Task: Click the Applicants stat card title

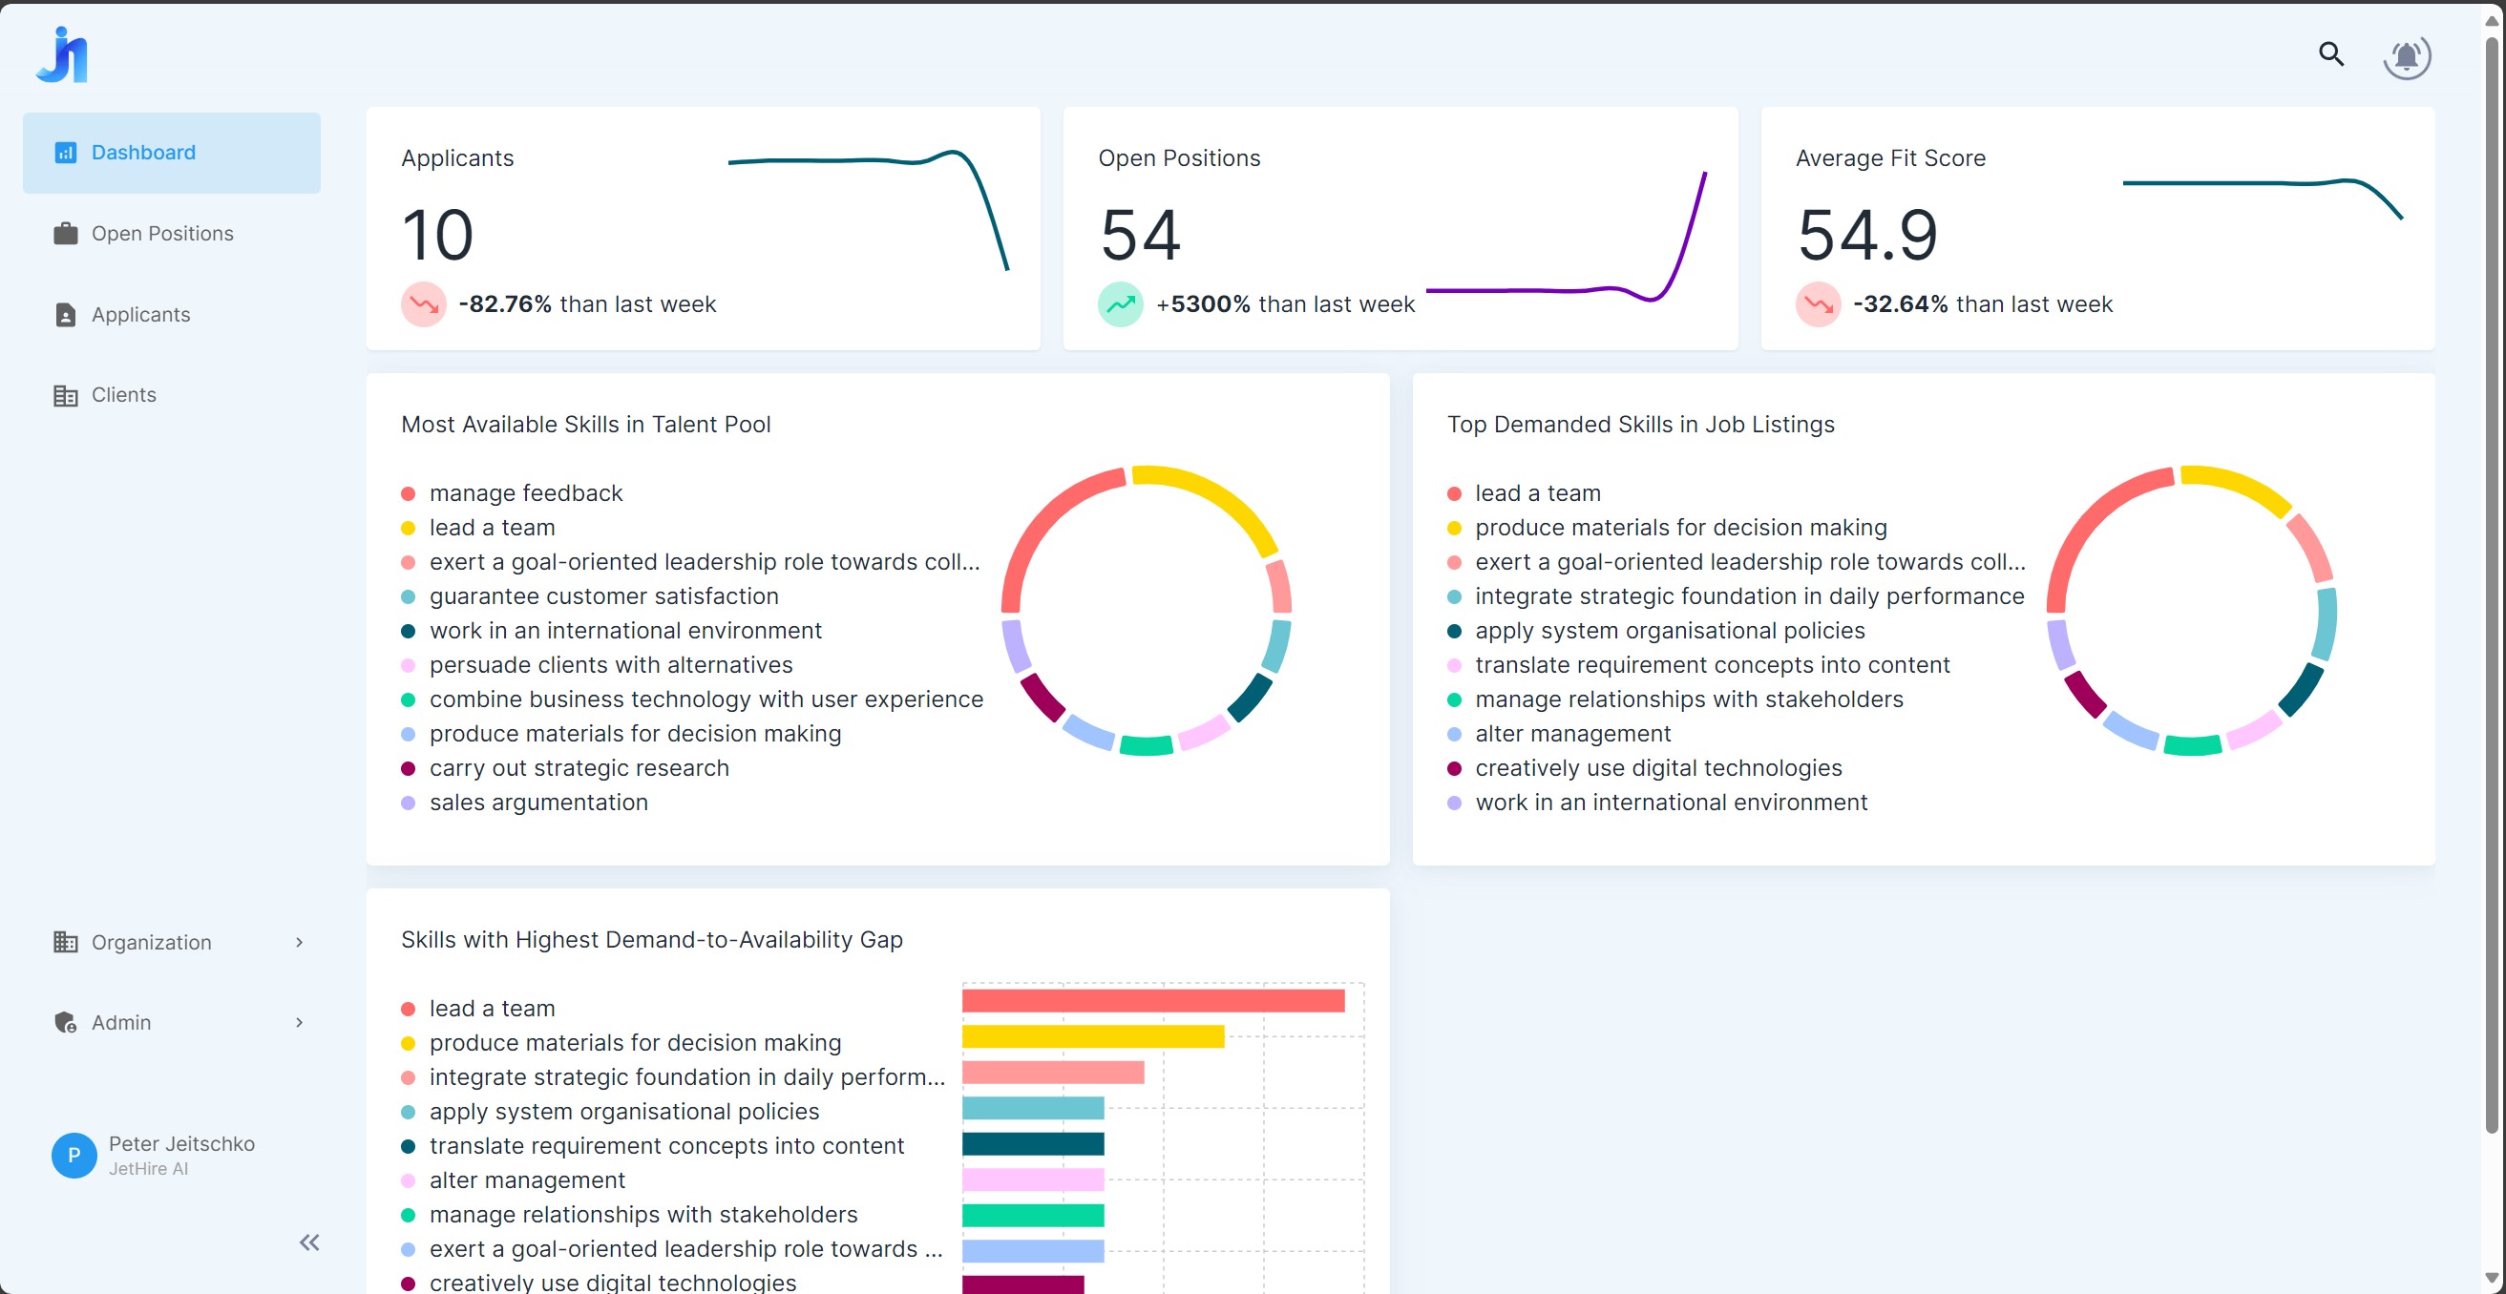Action: (457, 158)
